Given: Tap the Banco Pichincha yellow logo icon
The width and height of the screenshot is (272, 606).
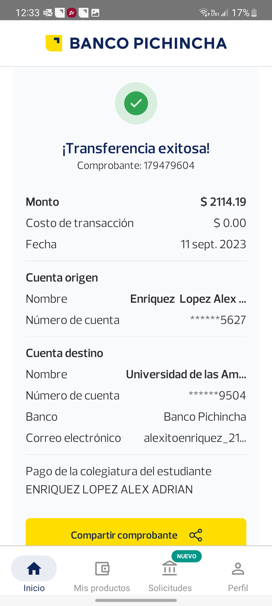Looking at the screenshot, I should (54, 43).
